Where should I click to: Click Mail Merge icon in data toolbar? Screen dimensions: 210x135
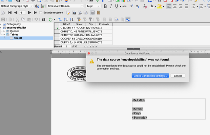coord(116,20)
